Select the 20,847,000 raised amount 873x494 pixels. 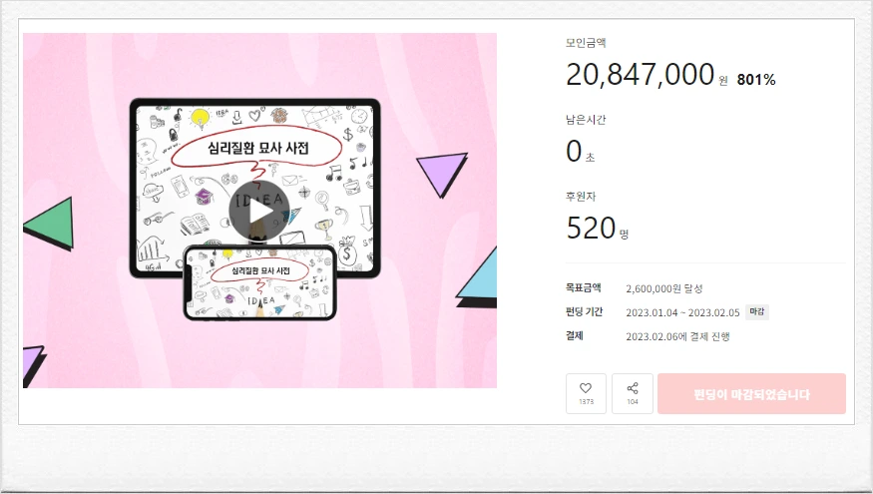click(x=641, y=74)
